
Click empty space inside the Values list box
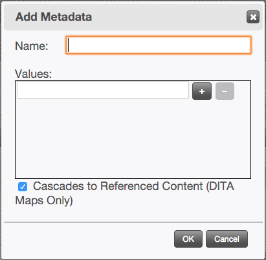133,138
